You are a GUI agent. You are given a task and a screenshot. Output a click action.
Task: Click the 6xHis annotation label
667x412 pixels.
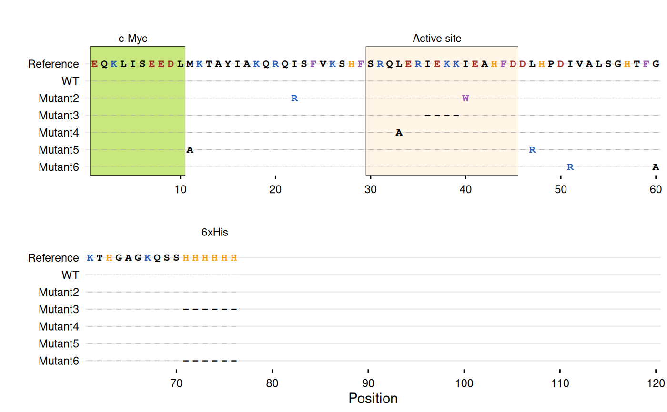pyautogui.click(x=214, y=233)
